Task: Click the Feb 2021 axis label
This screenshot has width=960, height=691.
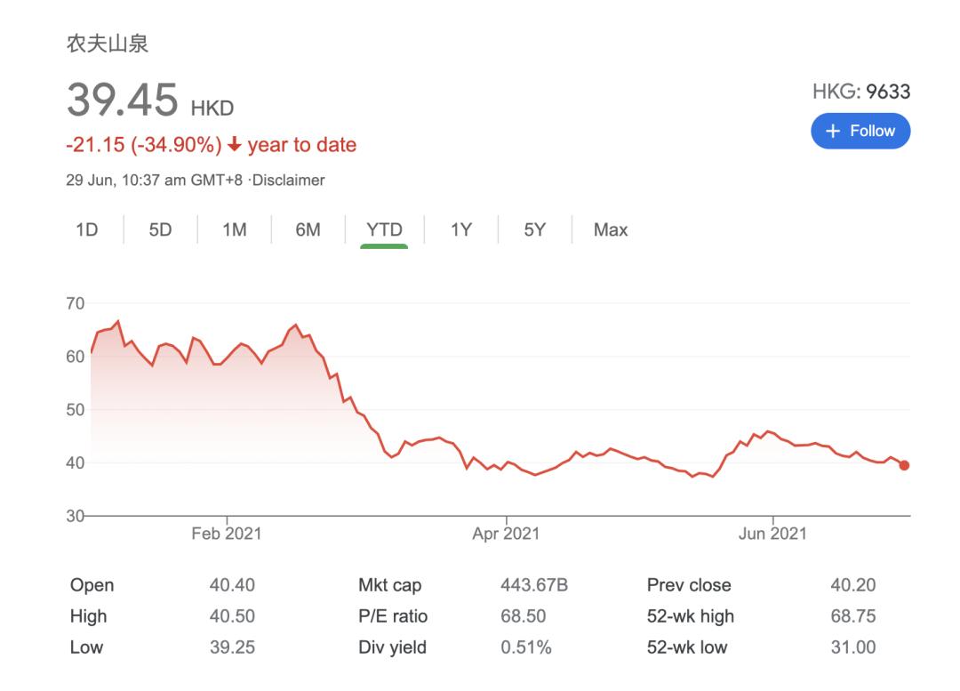Action: (227, 534)
